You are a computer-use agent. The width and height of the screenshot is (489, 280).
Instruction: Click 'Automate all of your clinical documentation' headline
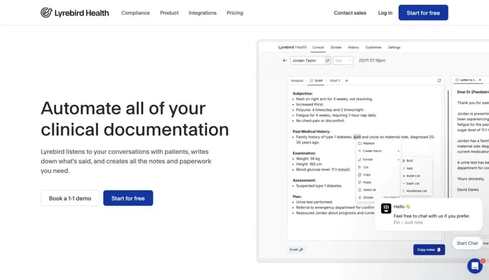click(134, 119)
